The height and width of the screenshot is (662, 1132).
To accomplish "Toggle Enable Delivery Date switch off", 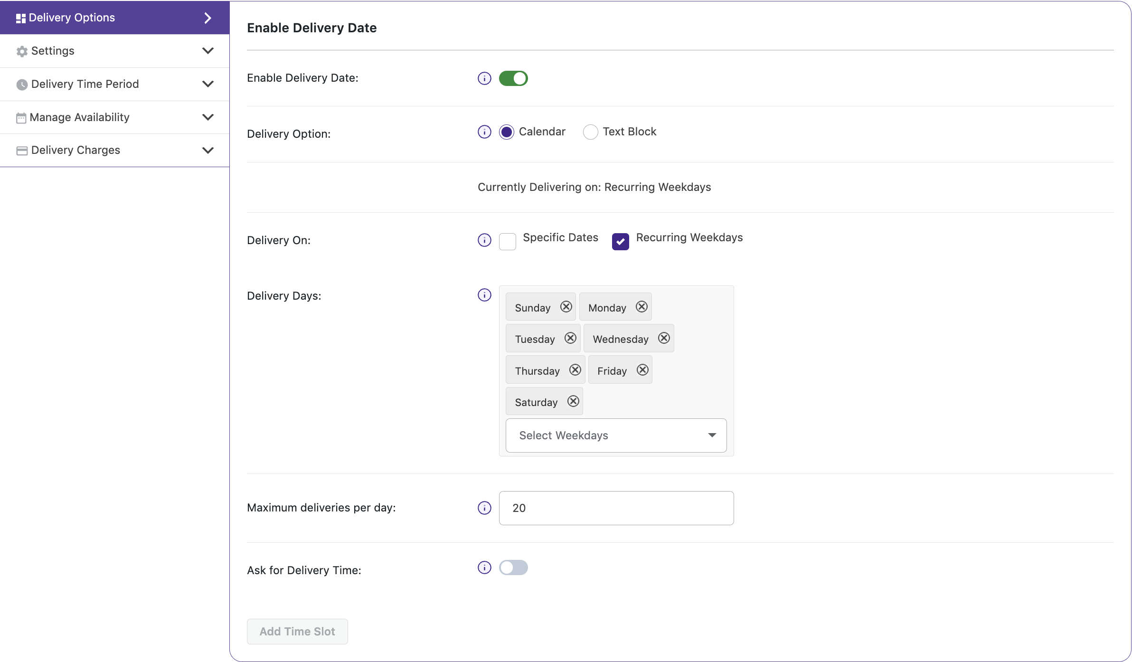I will [x=513, y=78].
